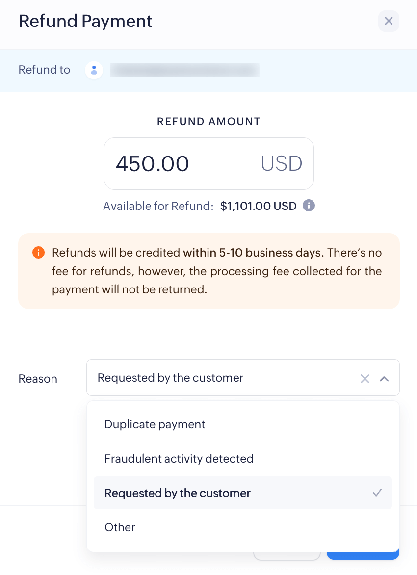The height and width of the screenshot is (575, 417).
Task: Click the Refund to header row
Action: click(44, 70)
